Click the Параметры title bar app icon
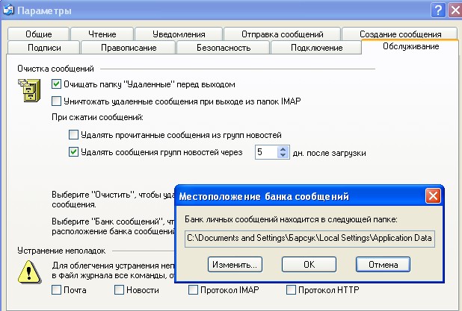 pos(8,10)
